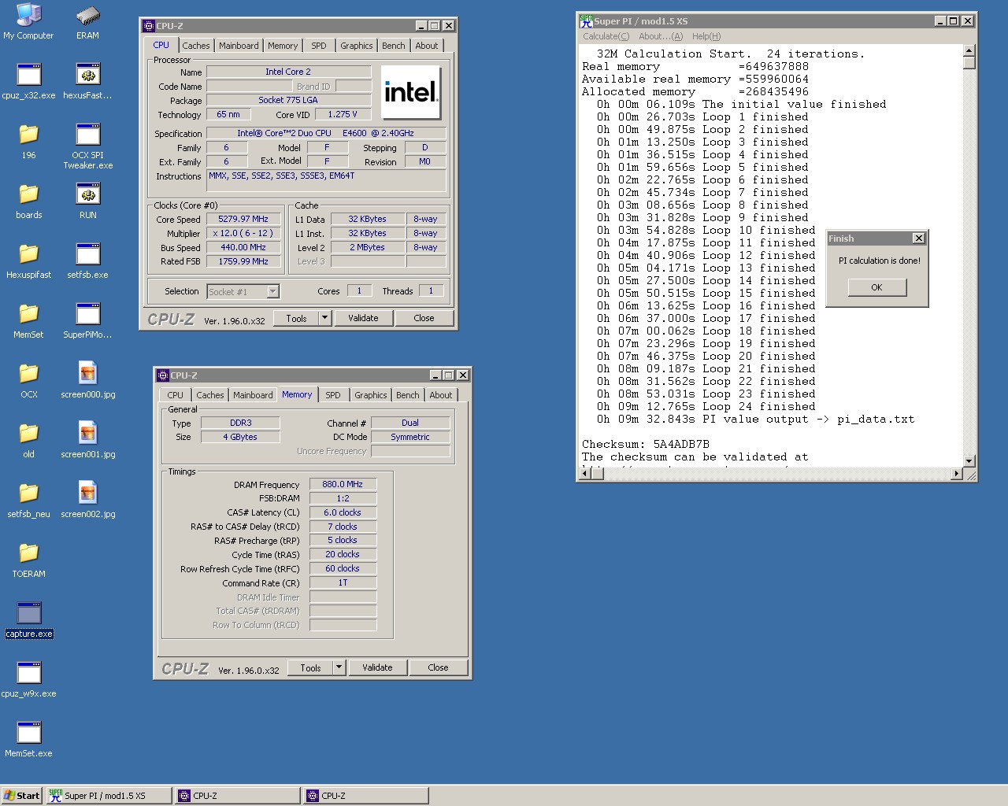Open Bench tab in lower CPU-Z window
The image size is (1008, 806).
pos(408,395)
